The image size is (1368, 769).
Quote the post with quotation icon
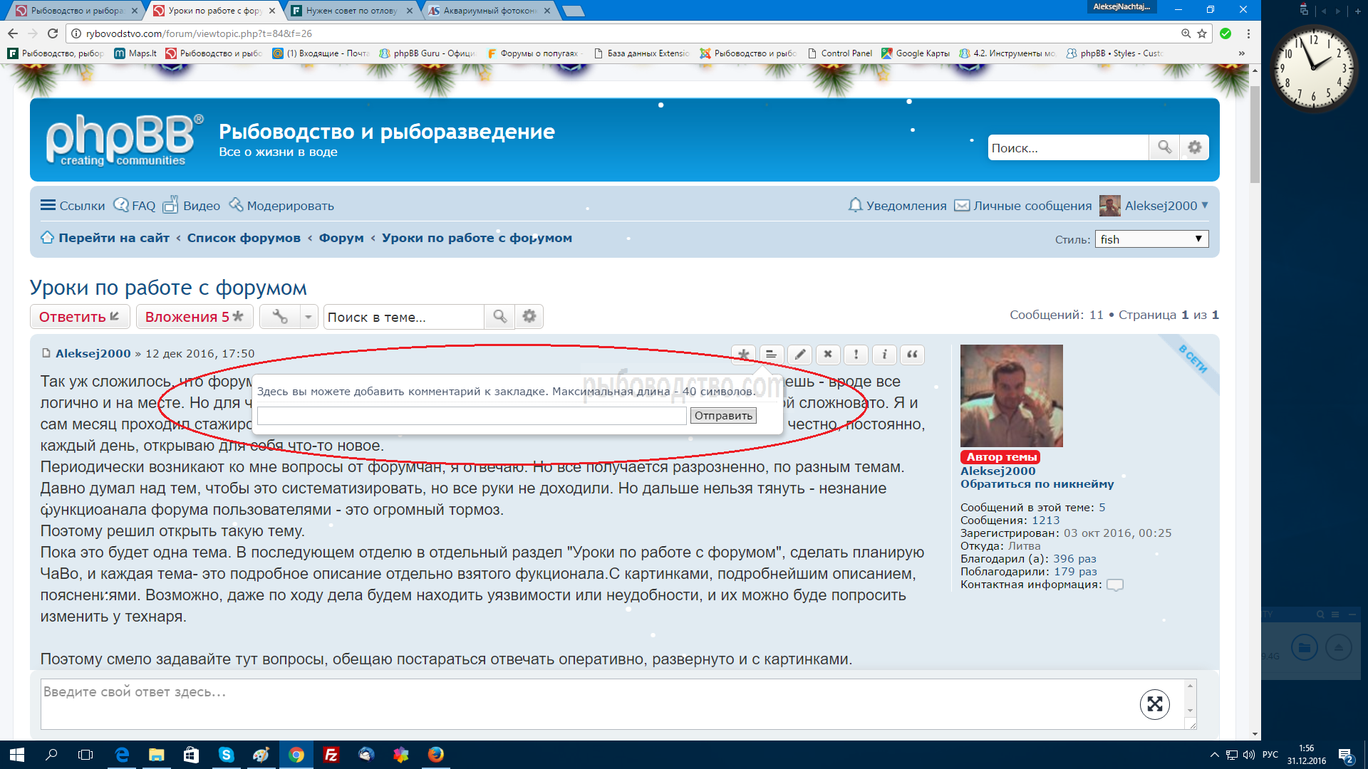point(912,355)
